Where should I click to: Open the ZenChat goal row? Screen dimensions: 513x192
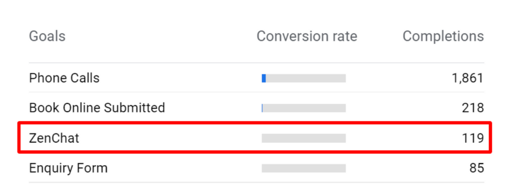[255, 138]
